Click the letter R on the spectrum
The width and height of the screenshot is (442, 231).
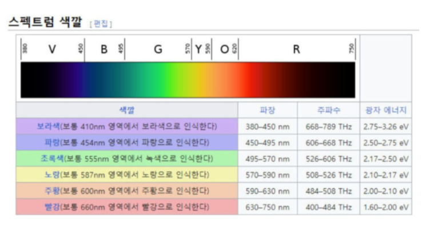coord(296,49)
